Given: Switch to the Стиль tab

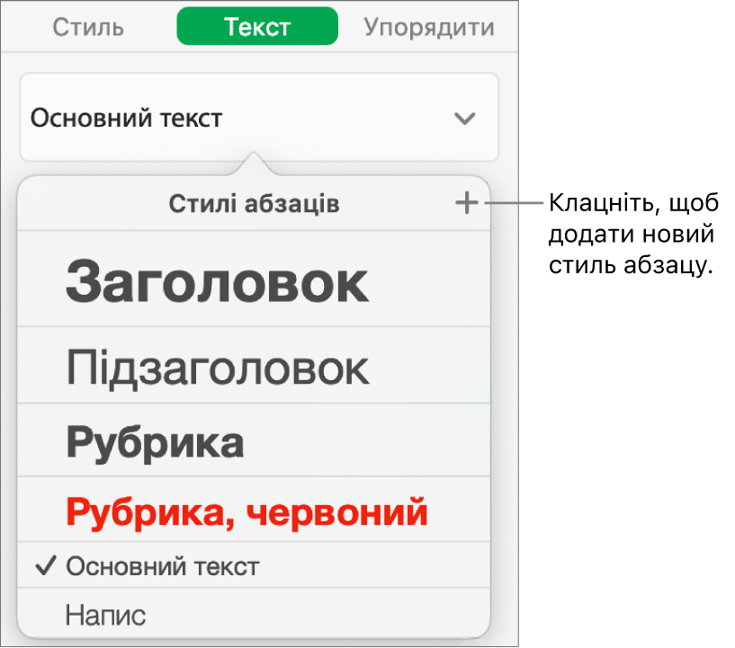Looking at the screenshot, I should pos(88,27).
